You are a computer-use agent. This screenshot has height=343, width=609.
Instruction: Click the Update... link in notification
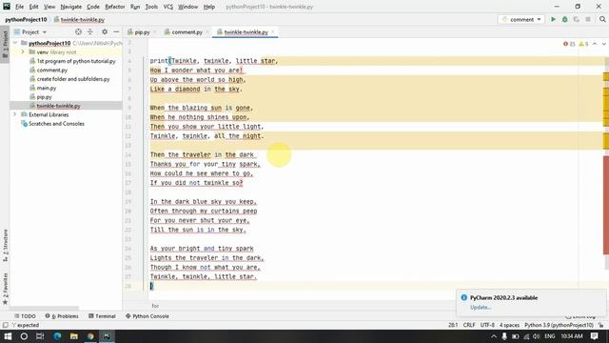point(481,307)
